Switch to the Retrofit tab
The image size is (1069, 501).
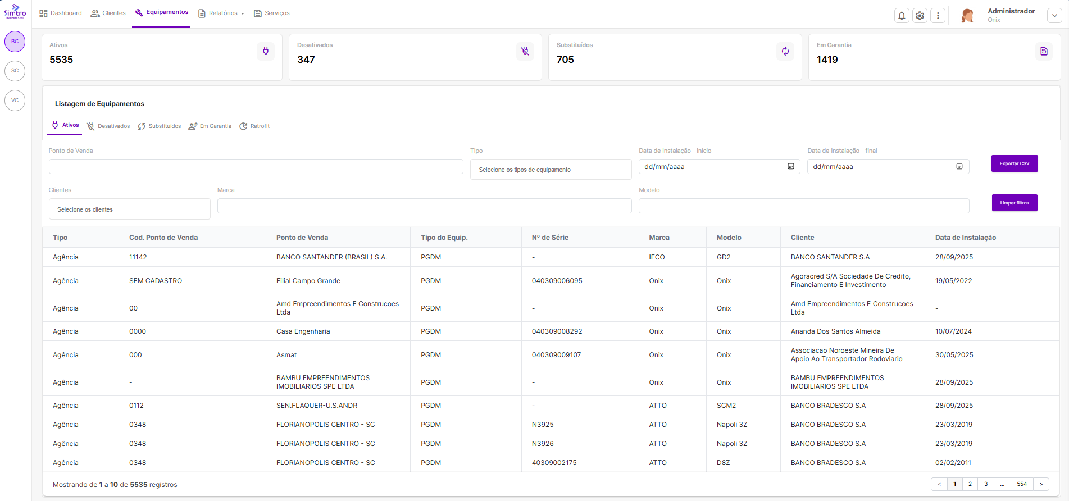[x=254, y=126]
